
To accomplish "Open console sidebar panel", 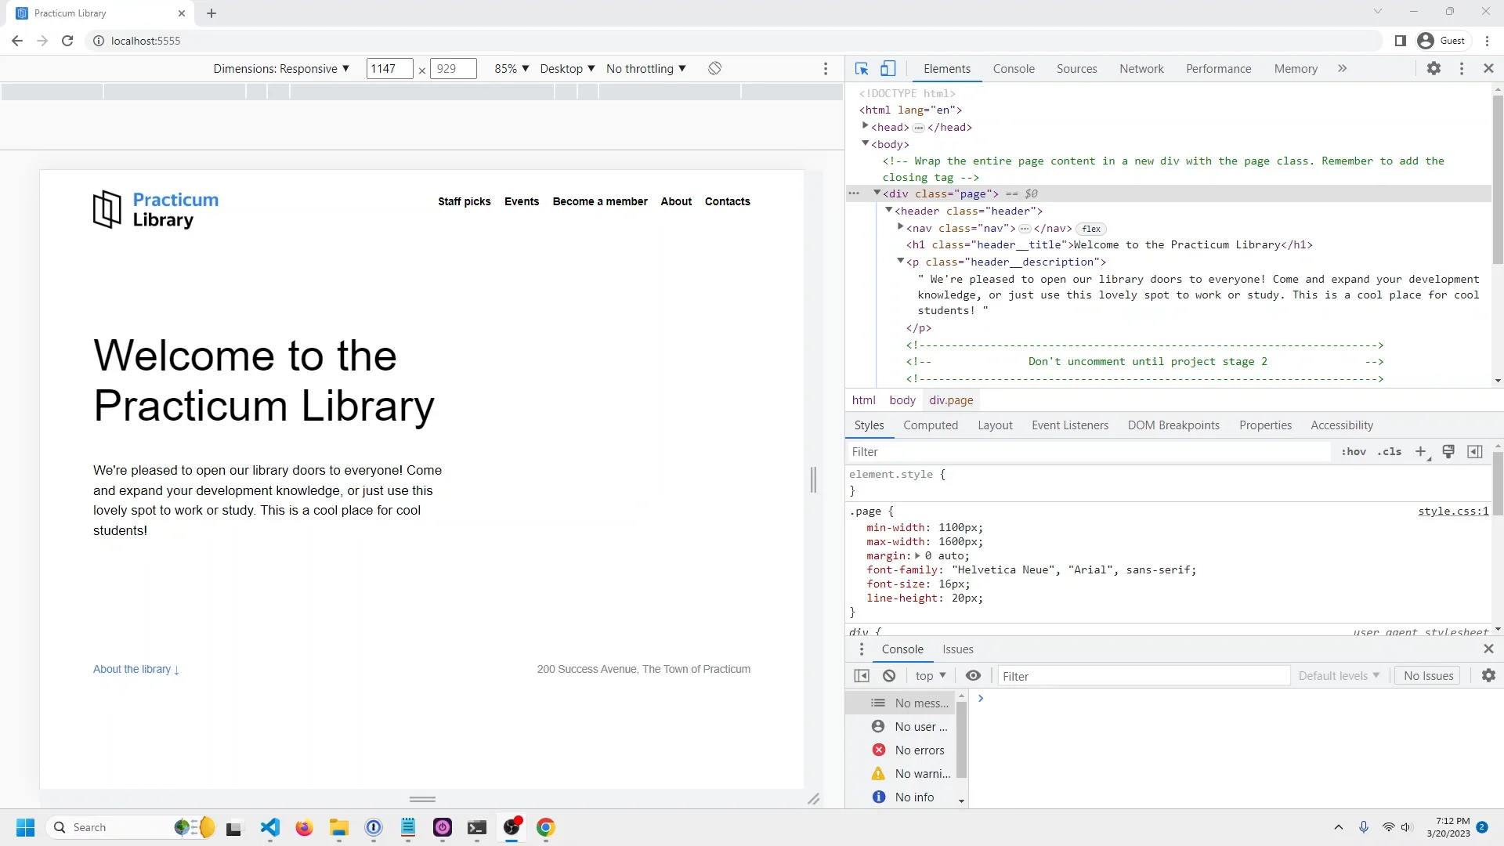I will point(862,675).
